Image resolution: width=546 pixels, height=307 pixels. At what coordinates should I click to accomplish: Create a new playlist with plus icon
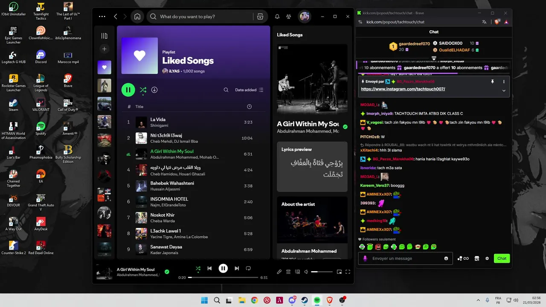click(104, 49)
